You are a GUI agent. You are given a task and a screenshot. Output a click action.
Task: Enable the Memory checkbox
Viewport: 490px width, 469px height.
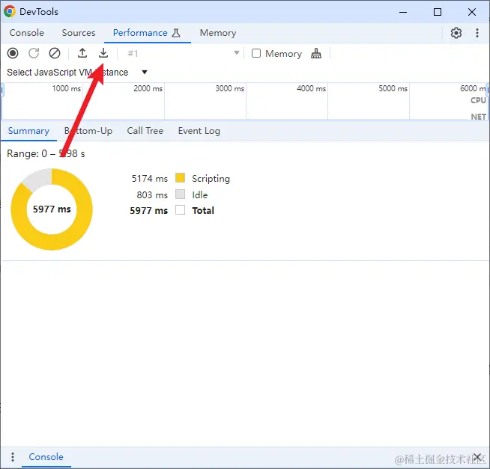tap(256, 53)
